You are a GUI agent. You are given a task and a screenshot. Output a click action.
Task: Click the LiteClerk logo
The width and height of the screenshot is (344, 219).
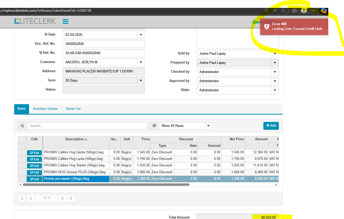click(x=35, y=21)
